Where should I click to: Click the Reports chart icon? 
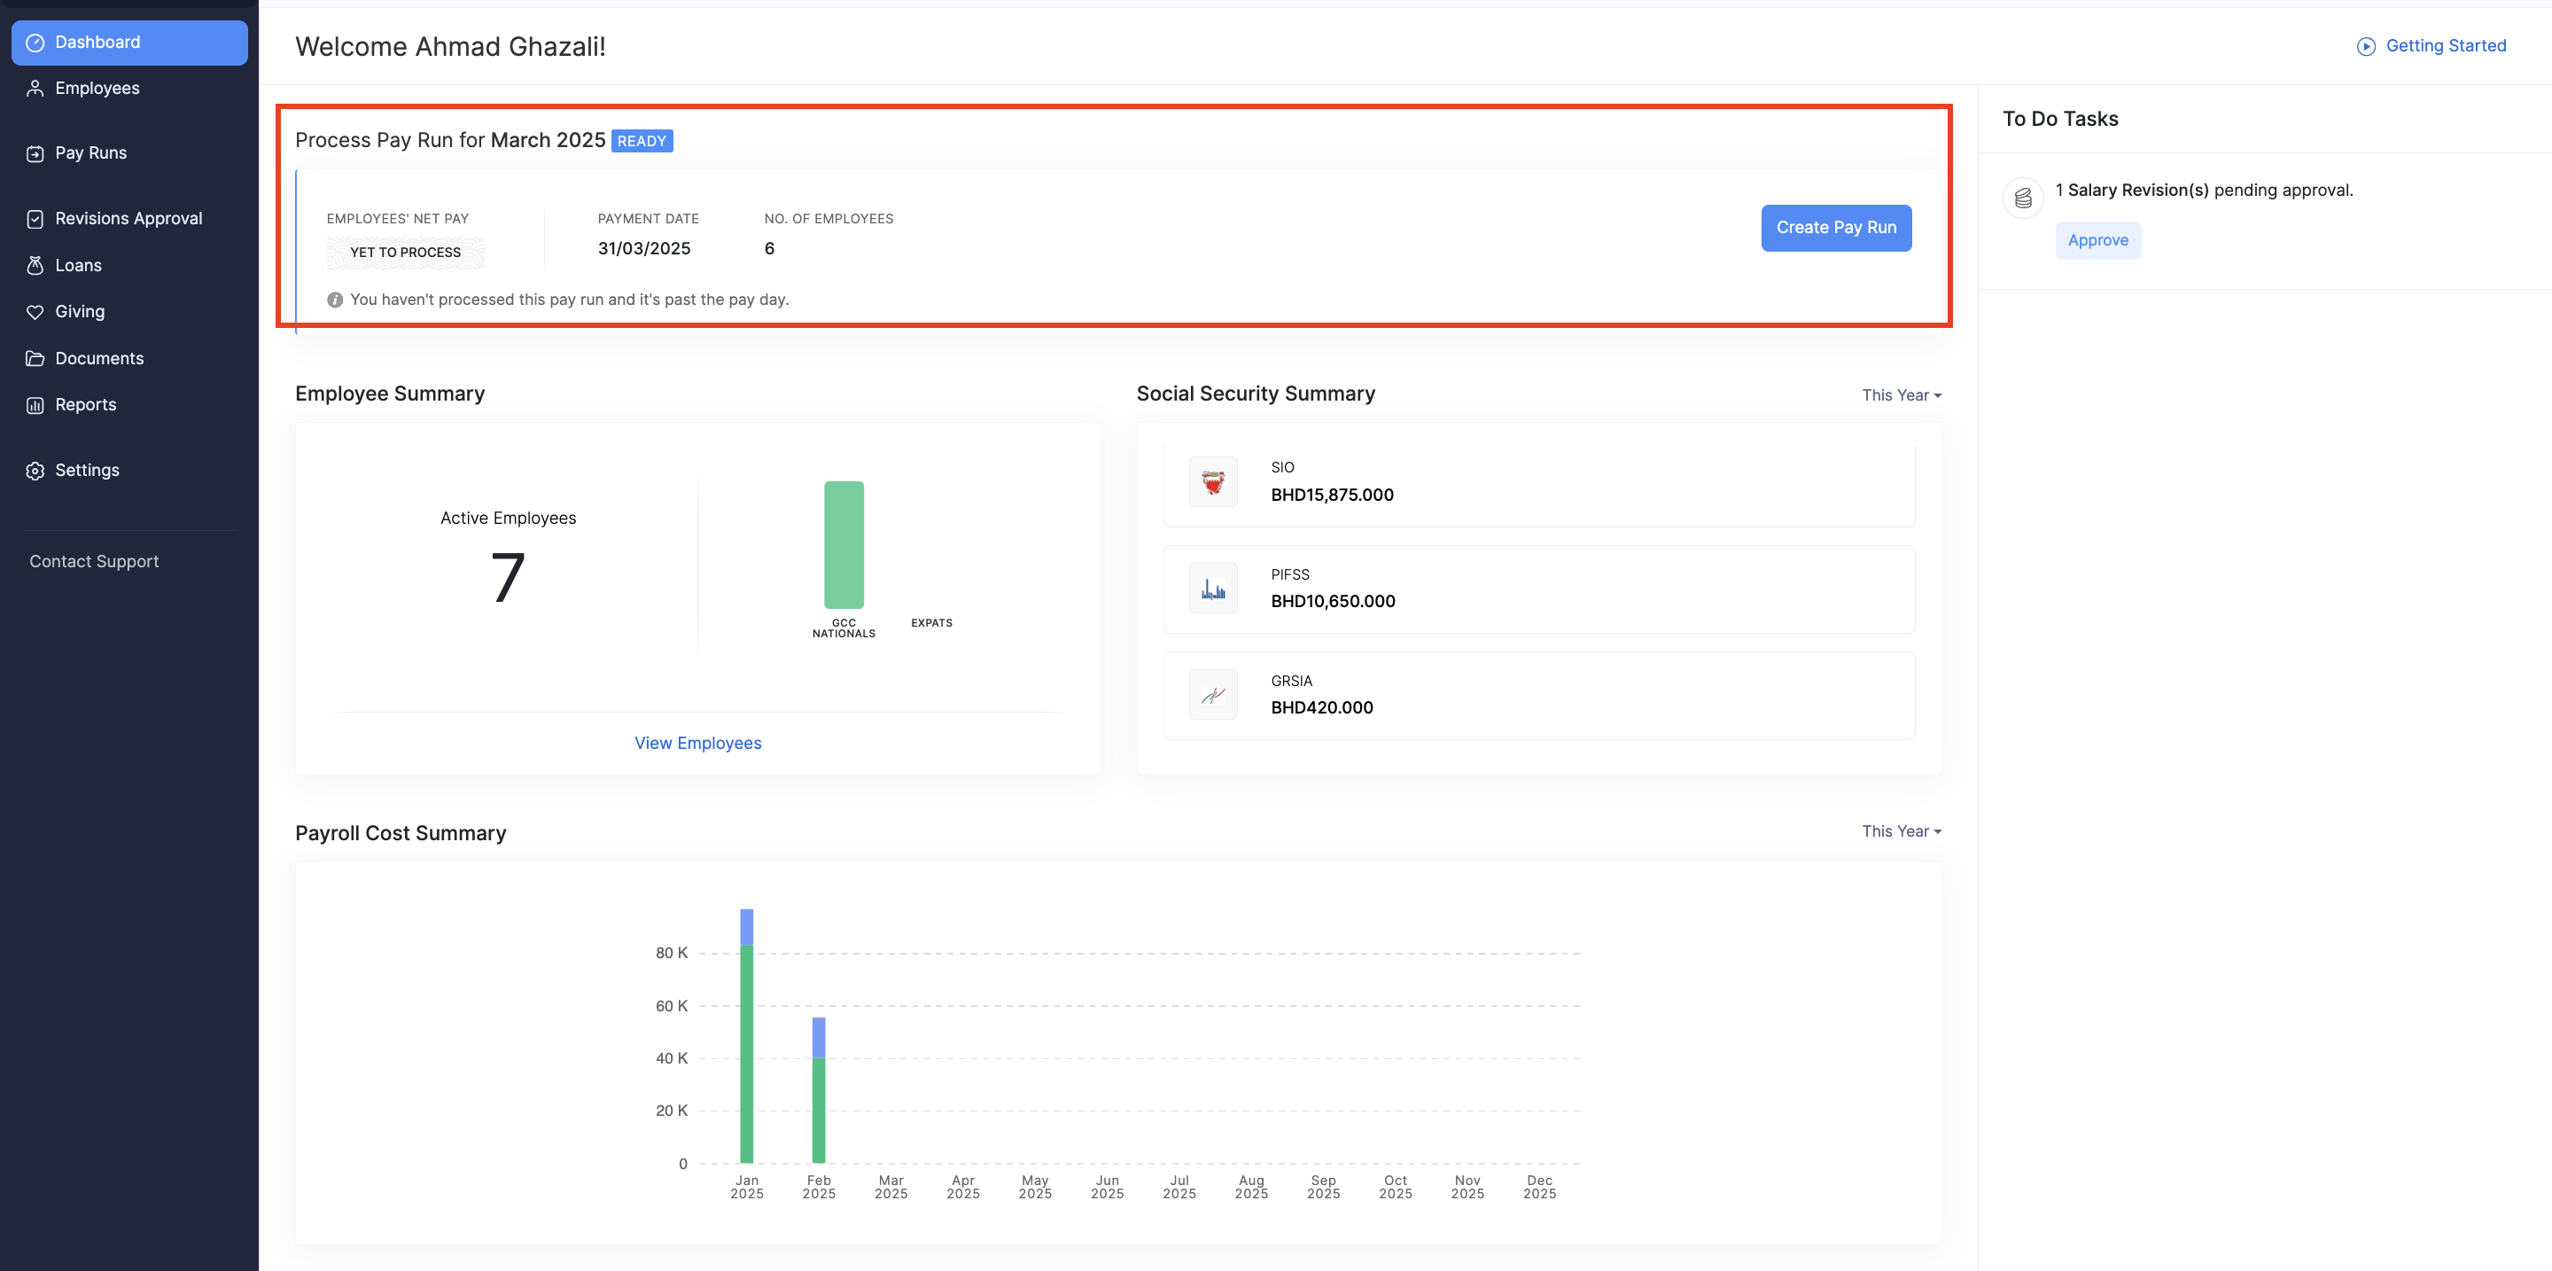coord(35,405)
